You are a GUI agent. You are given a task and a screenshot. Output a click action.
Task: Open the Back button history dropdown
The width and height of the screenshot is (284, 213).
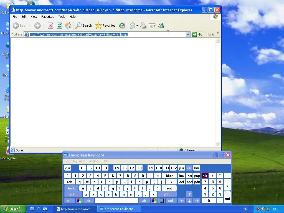tap(30, 26)
